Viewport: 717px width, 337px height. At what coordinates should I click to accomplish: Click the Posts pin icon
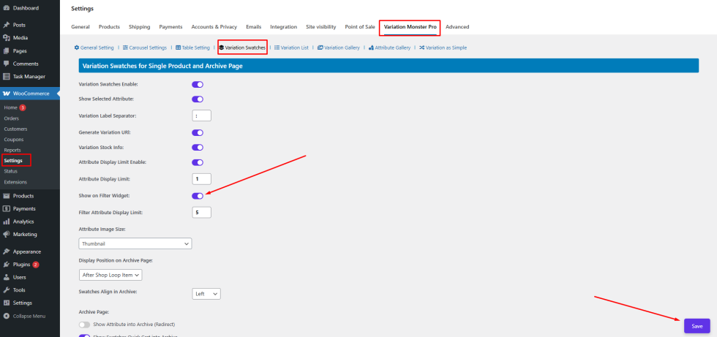click(x=7, y=25)
